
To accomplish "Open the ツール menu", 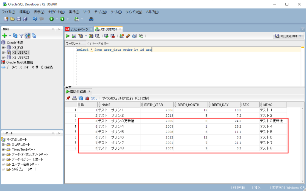I will pyautogui.click(x=116, y=12).
